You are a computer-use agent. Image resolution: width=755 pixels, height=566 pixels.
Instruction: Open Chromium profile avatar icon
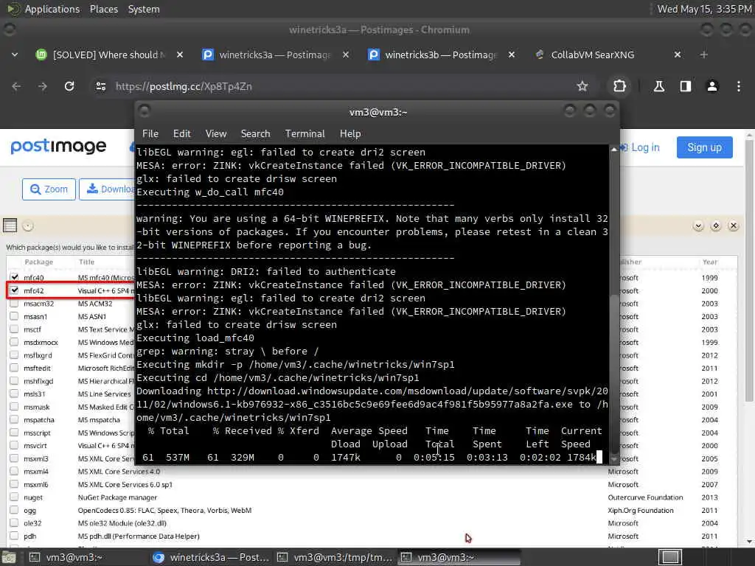click(x=711, y=86)
